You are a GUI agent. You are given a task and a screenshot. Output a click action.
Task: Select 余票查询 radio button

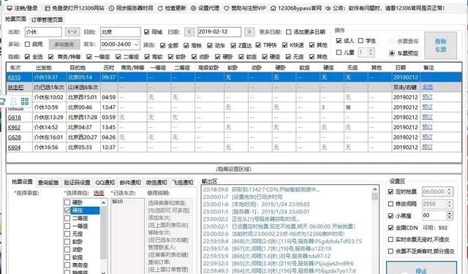[392, 41]
